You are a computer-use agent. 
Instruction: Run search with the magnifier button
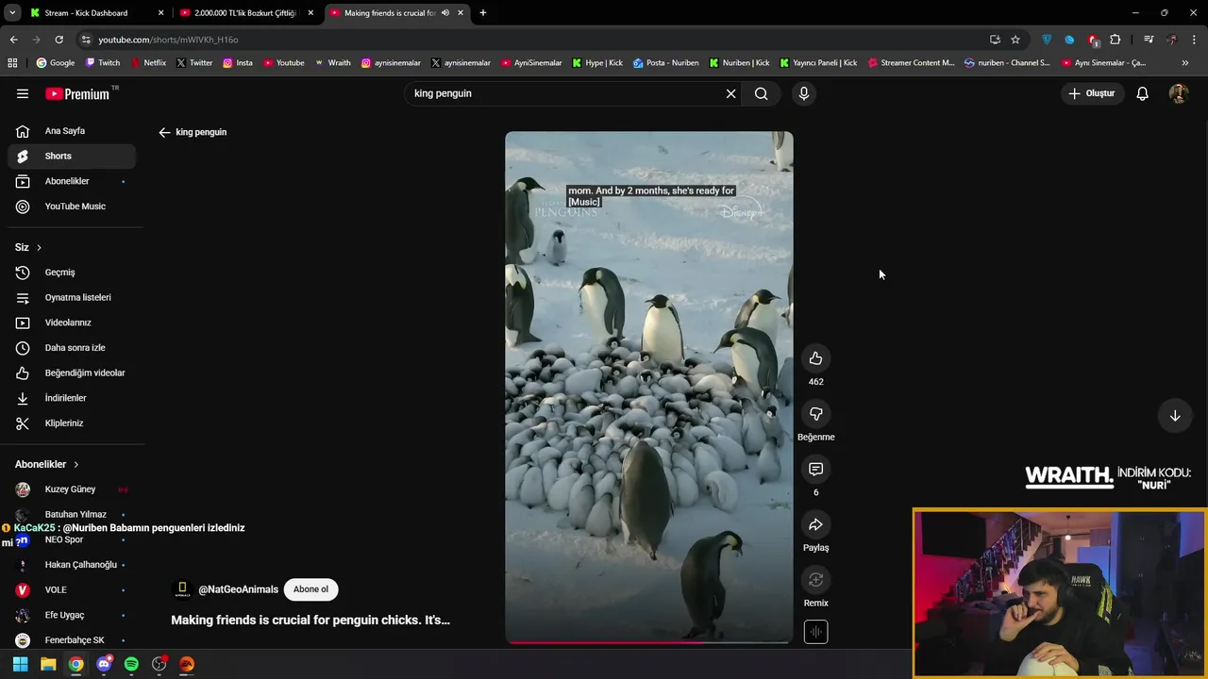(x=762, y=93)
